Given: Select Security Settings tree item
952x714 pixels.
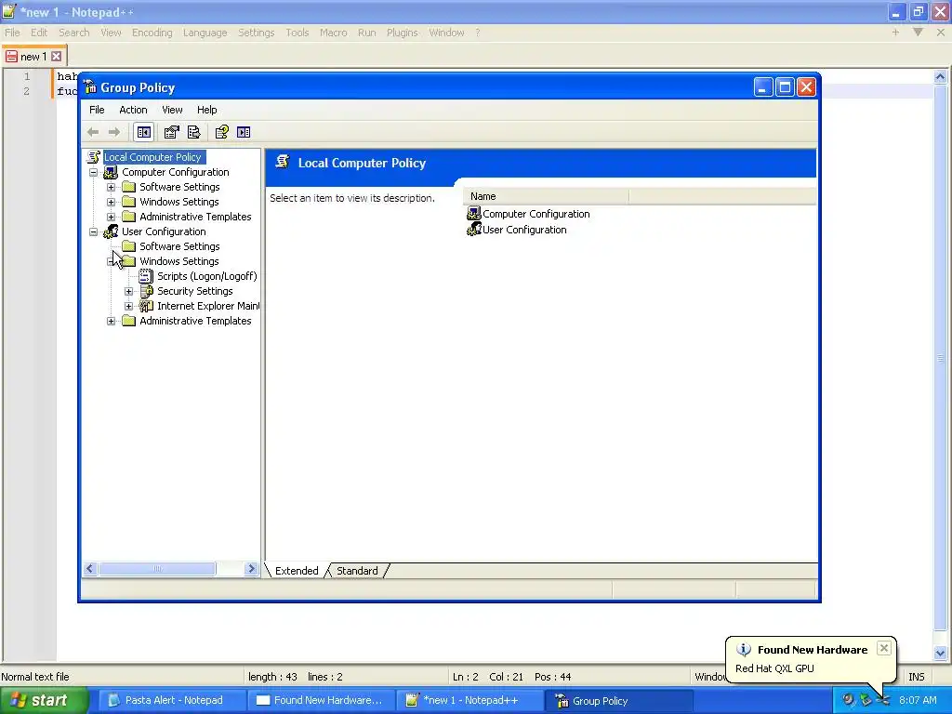Looking at the screenshot, I should [x=195, y=291].
